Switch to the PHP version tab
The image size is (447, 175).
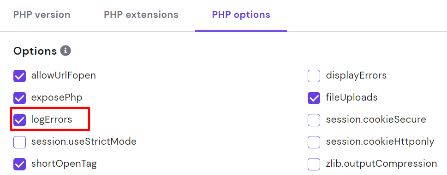point(42,15)
